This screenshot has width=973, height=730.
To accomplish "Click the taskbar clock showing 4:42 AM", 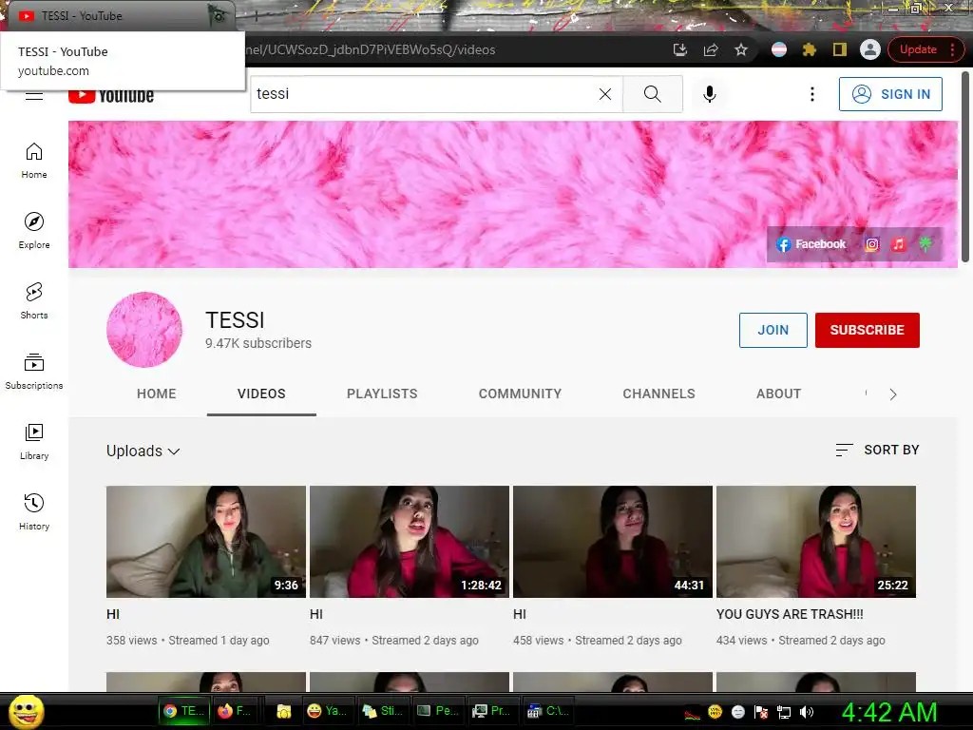I will (x=888, y=712).
